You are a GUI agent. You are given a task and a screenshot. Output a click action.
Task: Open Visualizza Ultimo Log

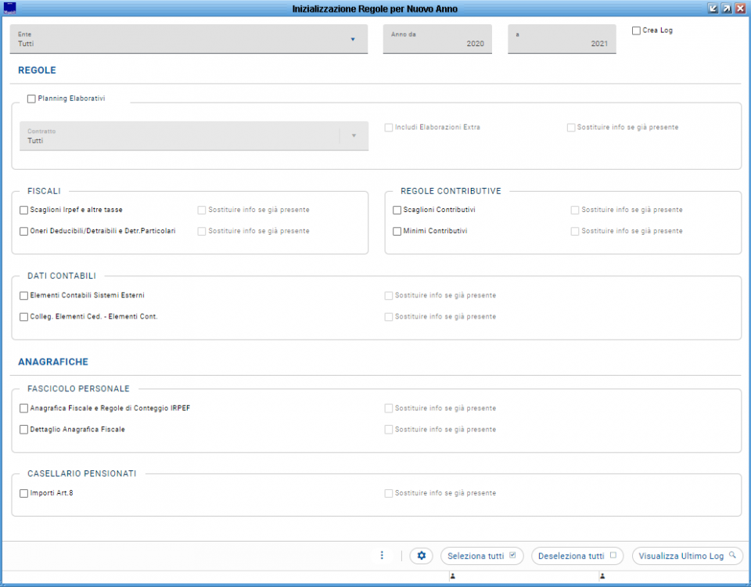tap(687, 556)
